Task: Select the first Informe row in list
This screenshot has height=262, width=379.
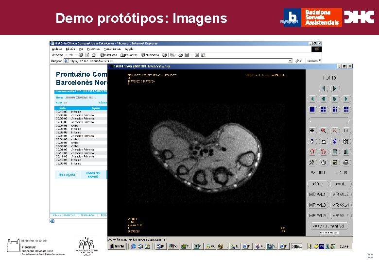Action: coord(76,112)
